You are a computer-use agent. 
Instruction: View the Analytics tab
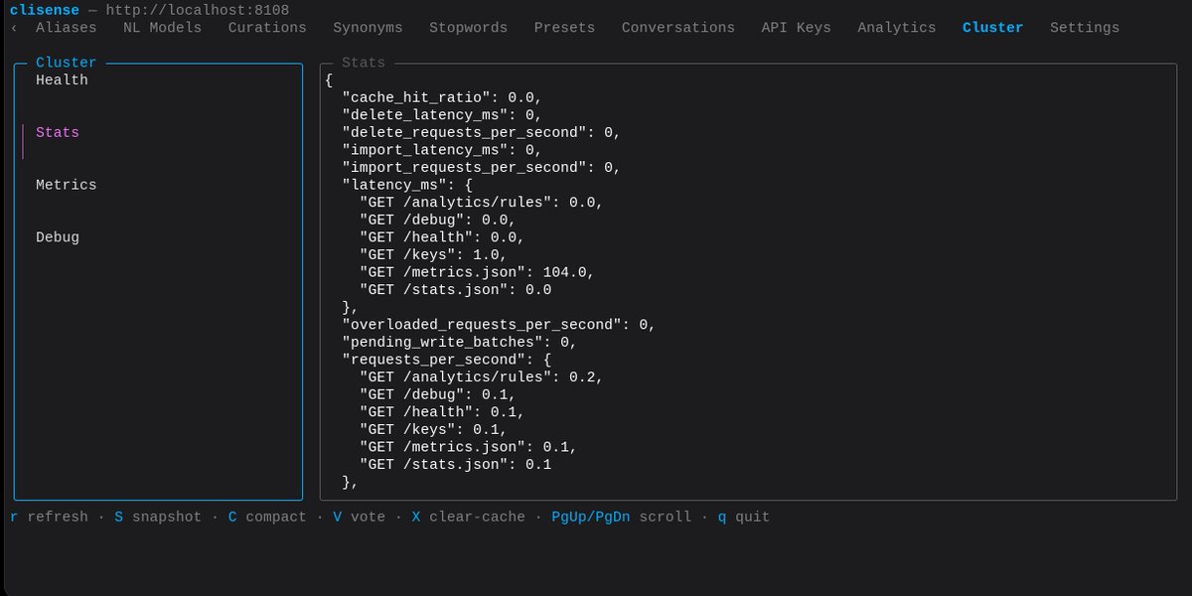tap(897, 28)
